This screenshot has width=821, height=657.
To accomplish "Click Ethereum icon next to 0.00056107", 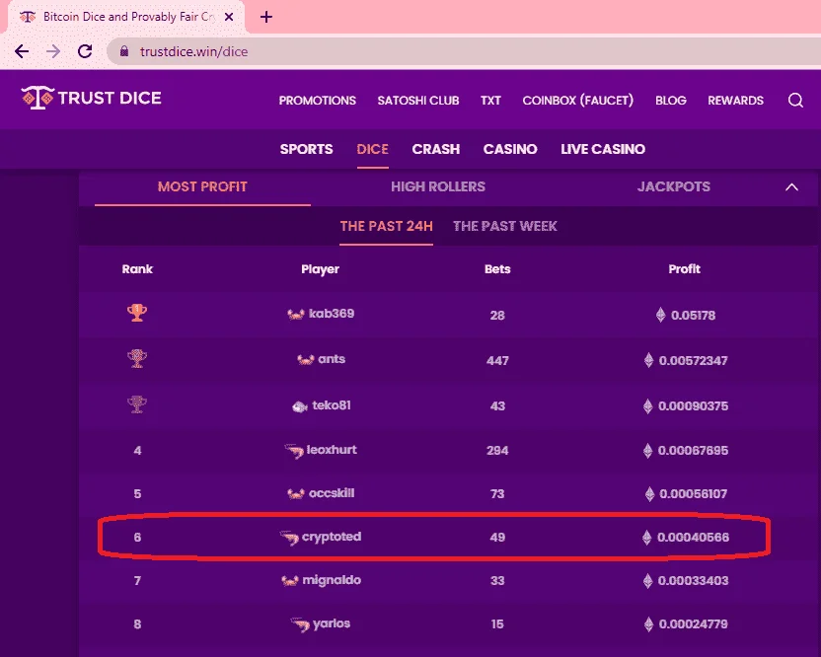I will tap(649, 493).
